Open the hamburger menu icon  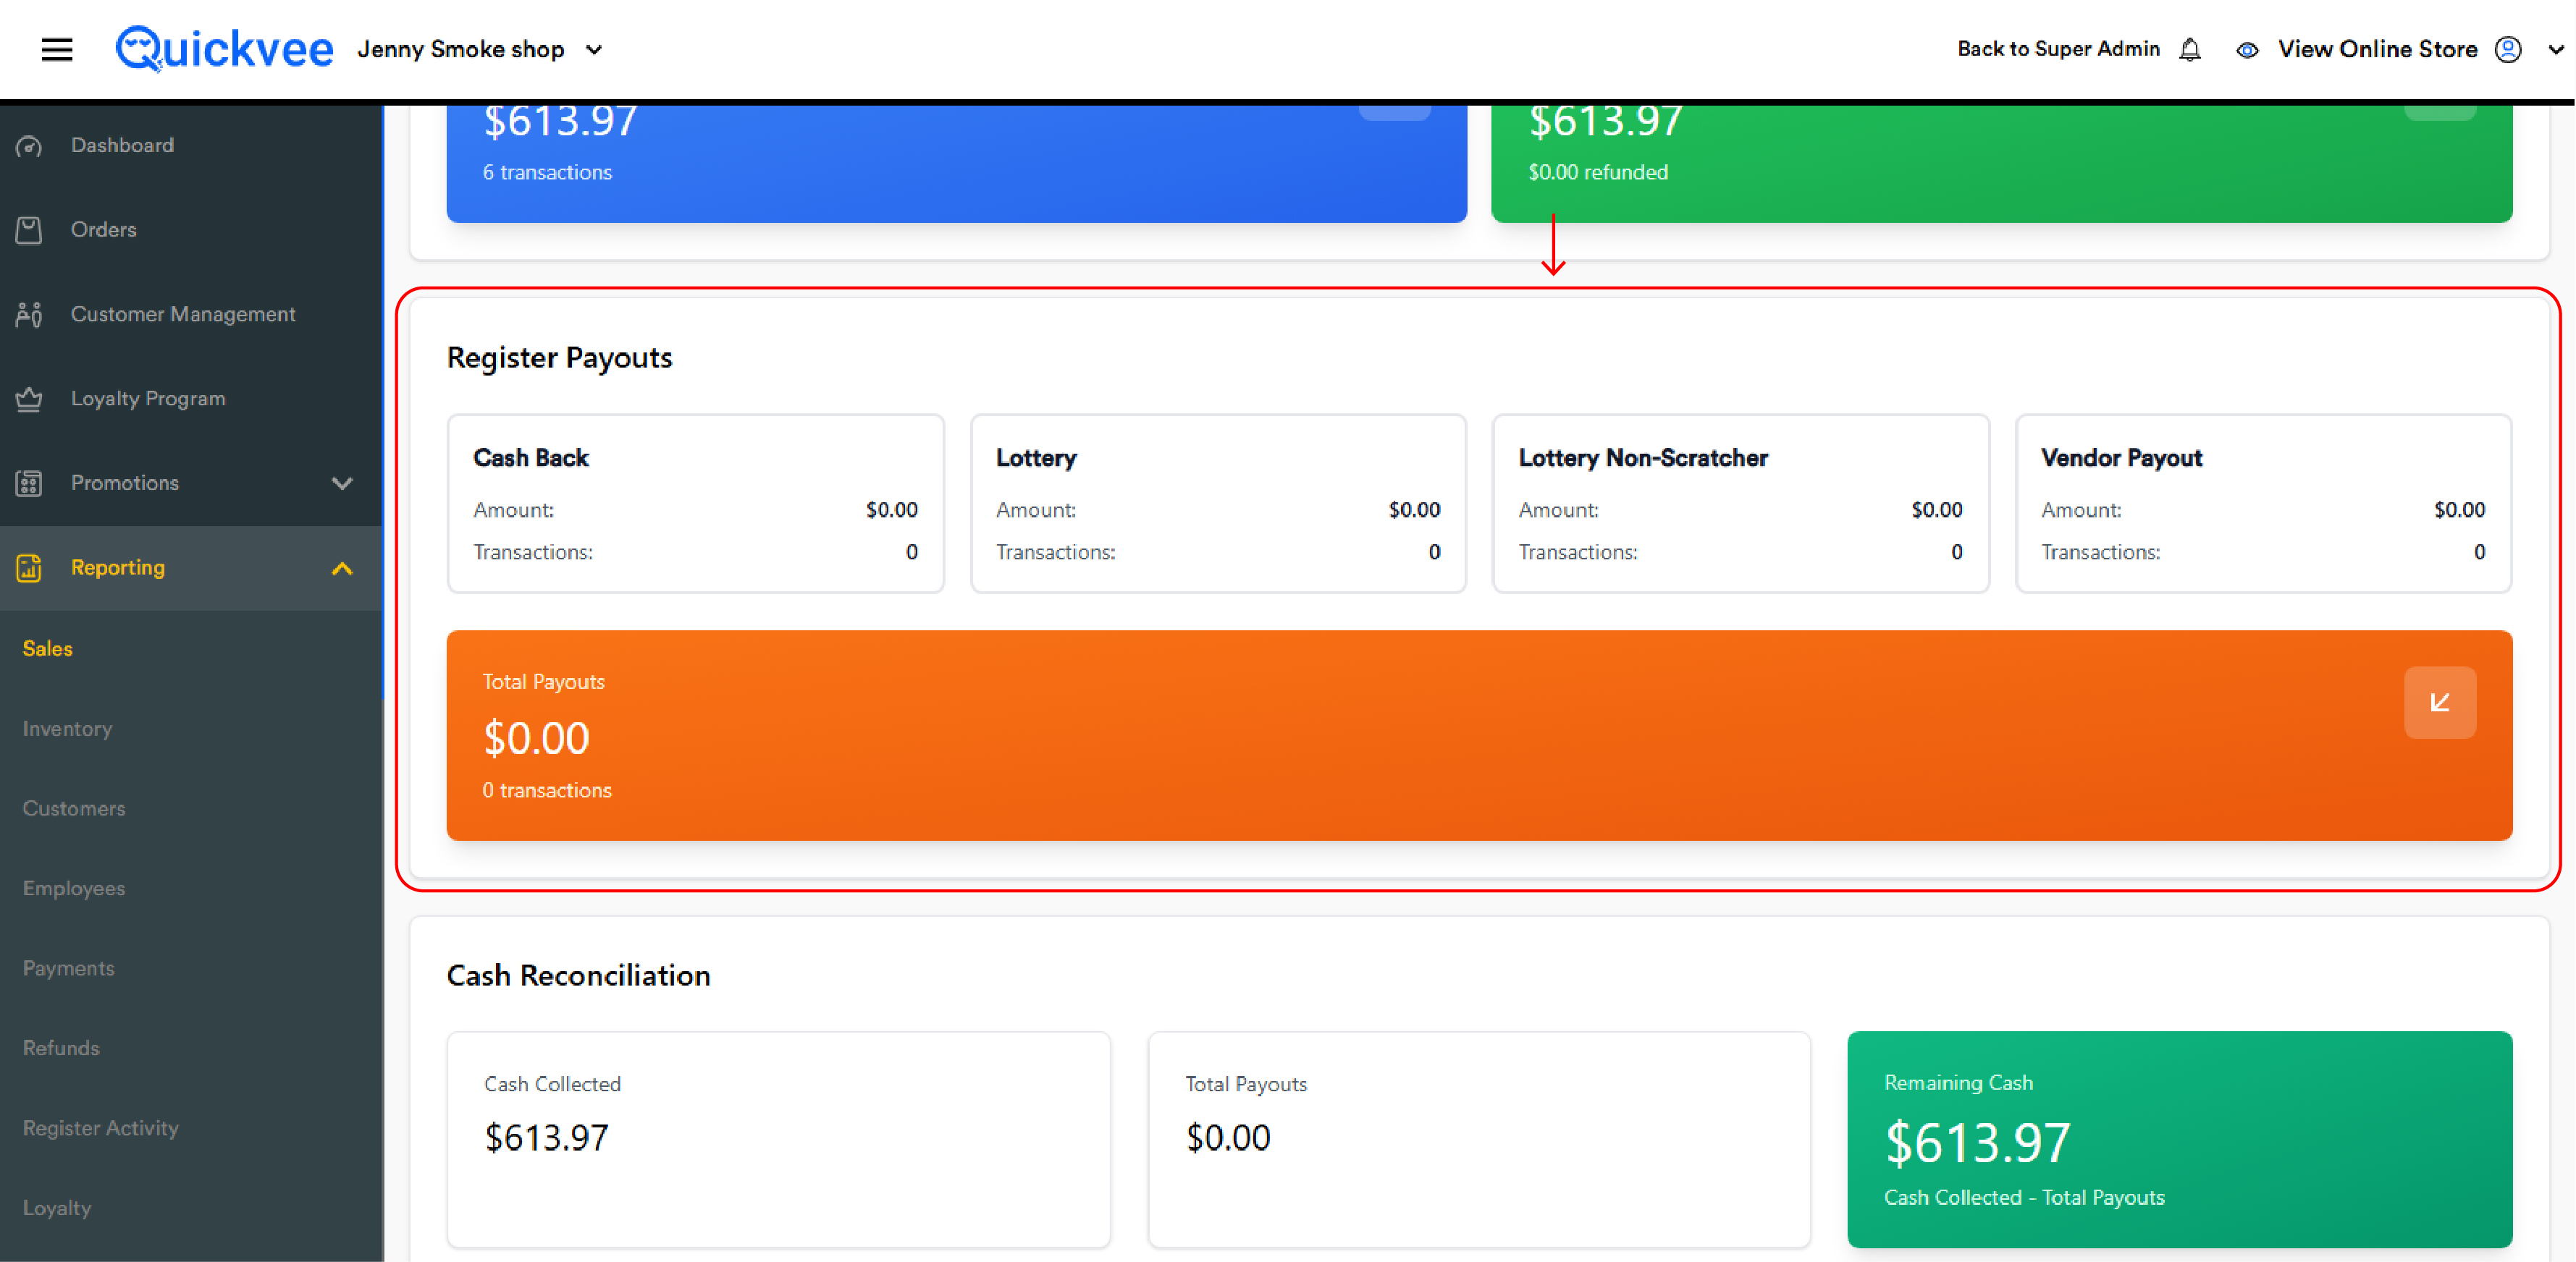57,49
